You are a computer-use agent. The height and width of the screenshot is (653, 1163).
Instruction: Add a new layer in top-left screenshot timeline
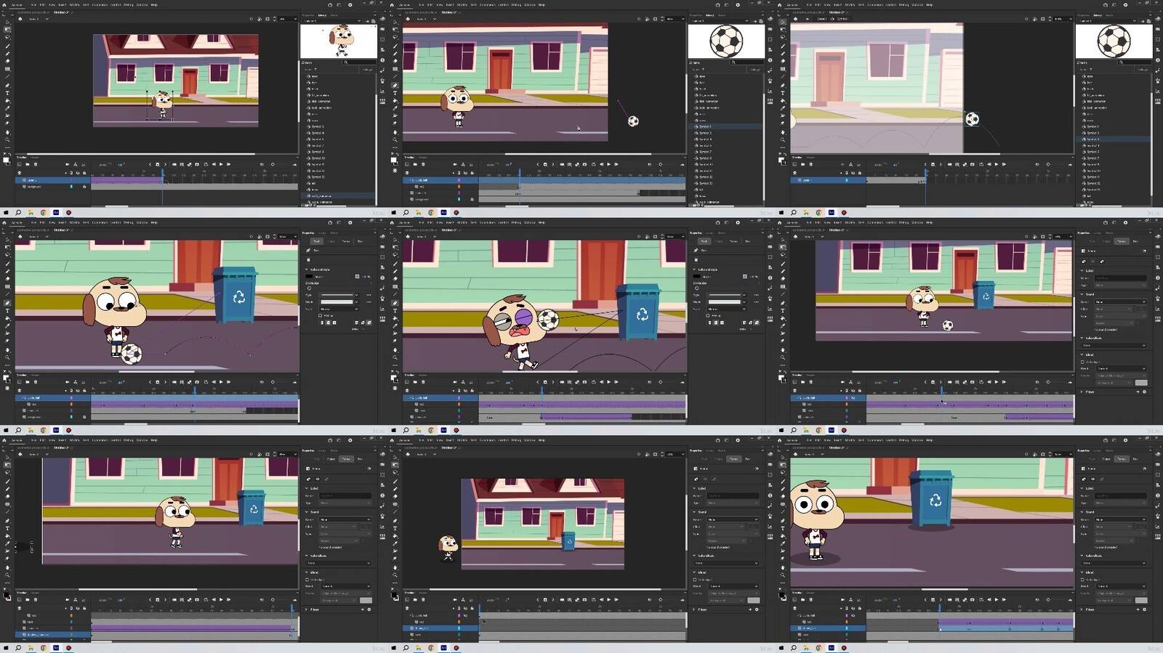[x=19, y=164]
